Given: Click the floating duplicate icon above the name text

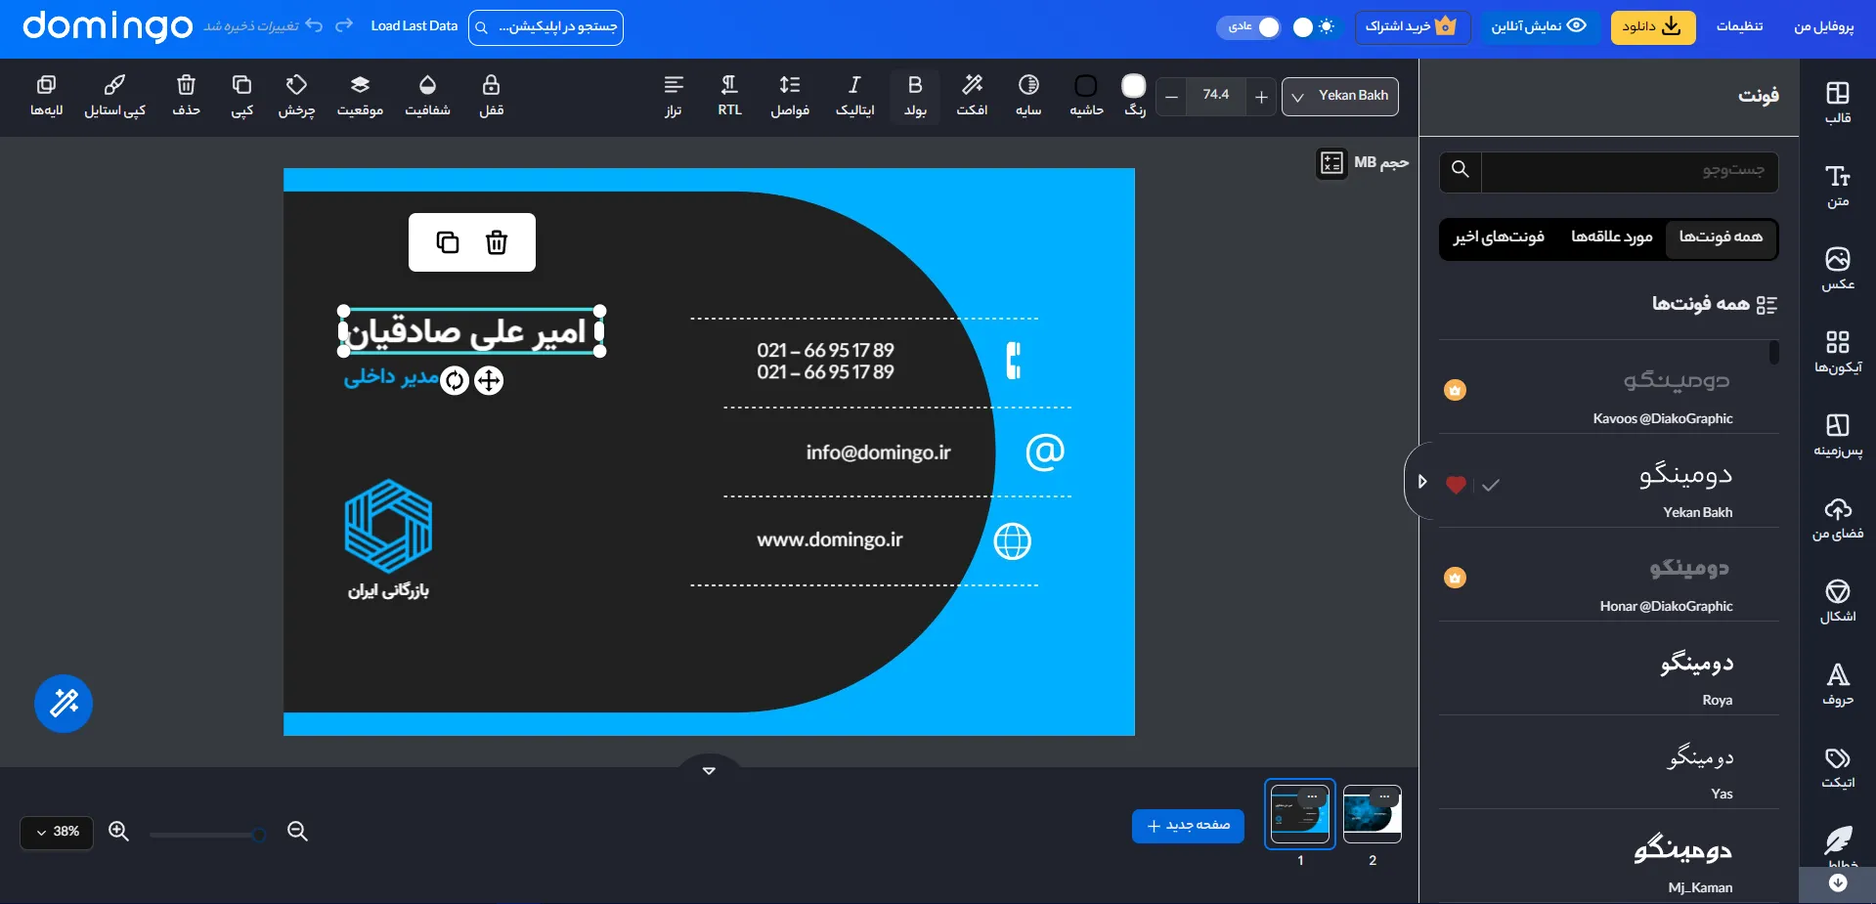Looking at the screenshot, I should tap(448, 242).
